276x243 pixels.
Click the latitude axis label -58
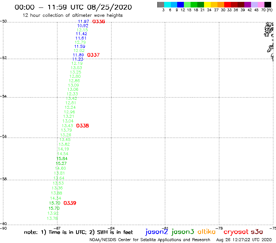point(3,179)
